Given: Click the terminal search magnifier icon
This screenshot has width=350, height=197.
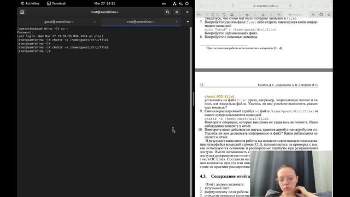Looking at the screenshot, I should click(167, 12).
